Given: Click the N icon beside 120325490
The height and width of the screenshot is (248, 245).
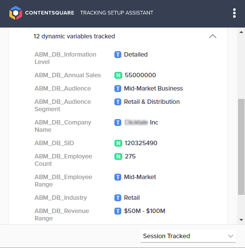Looking at the screenshot, I should click(118, 143).
